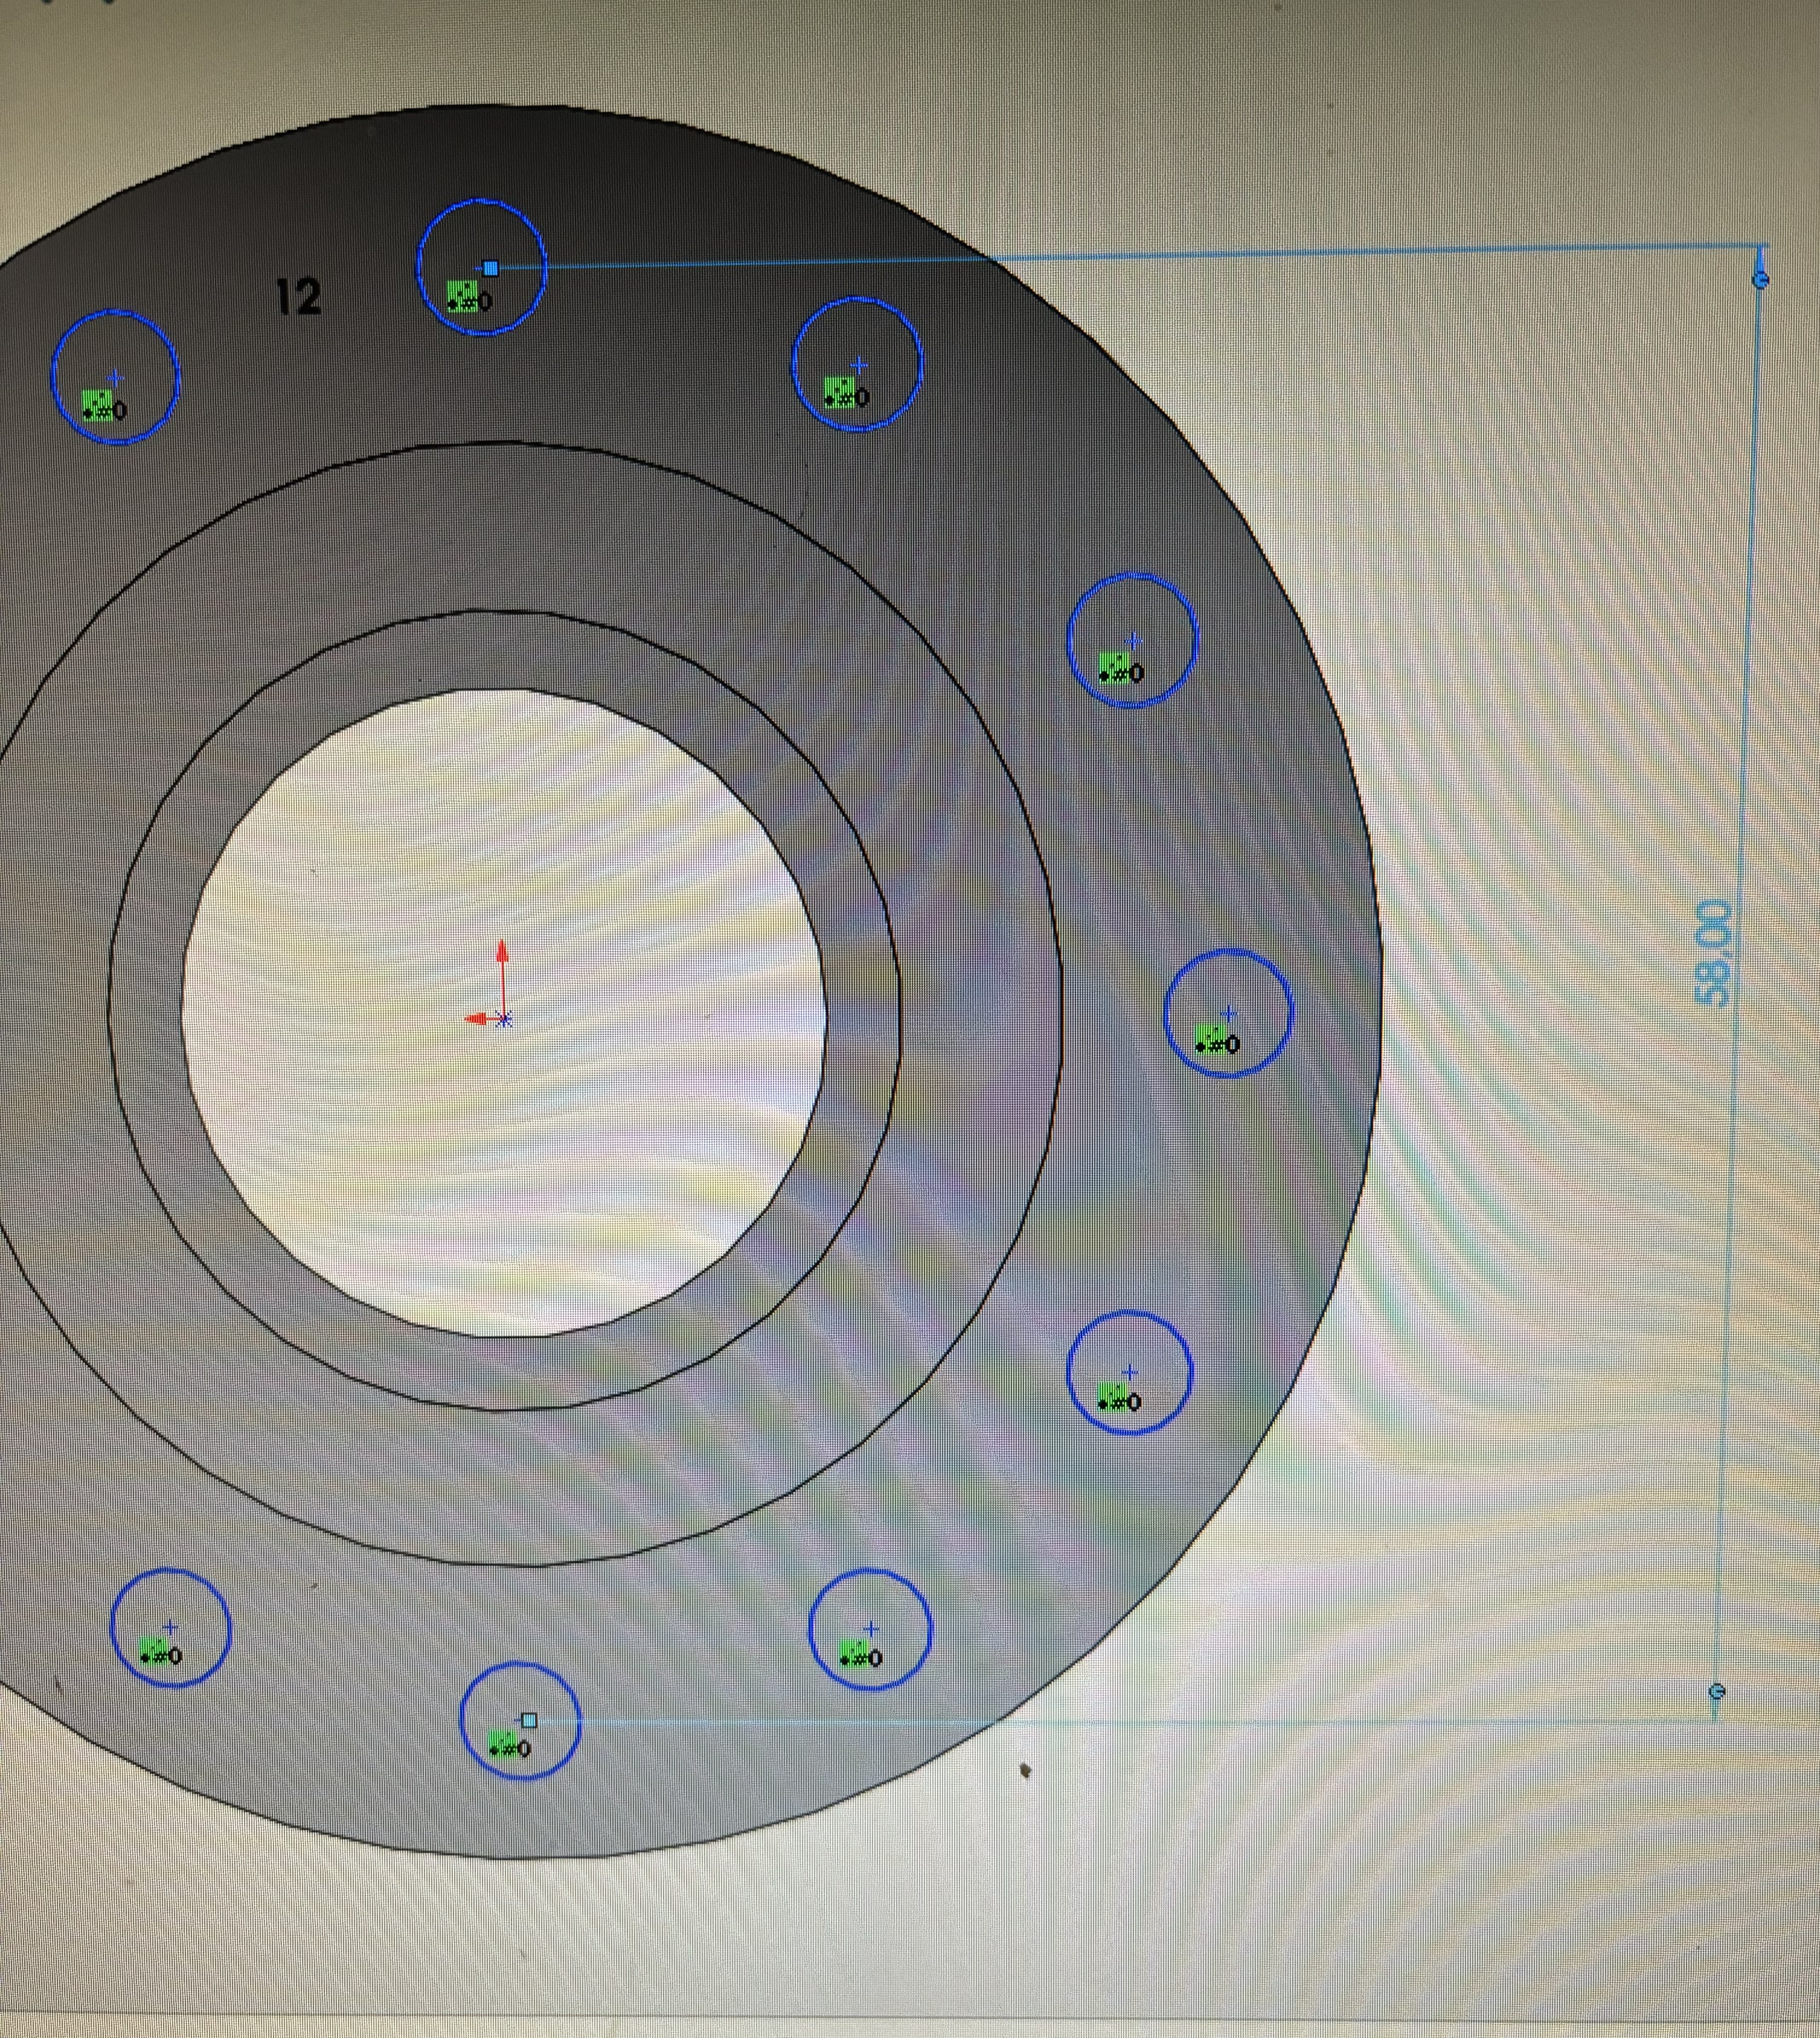
Task: Click the center cross of the 3 o'clock hole
Action: (1228, 1014)
